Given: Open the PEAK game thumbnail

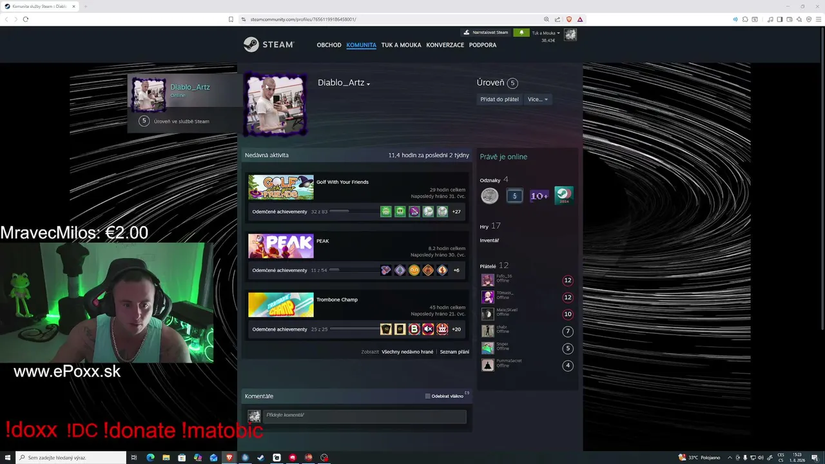Looking at the screenshot, I should coord(281,246).
